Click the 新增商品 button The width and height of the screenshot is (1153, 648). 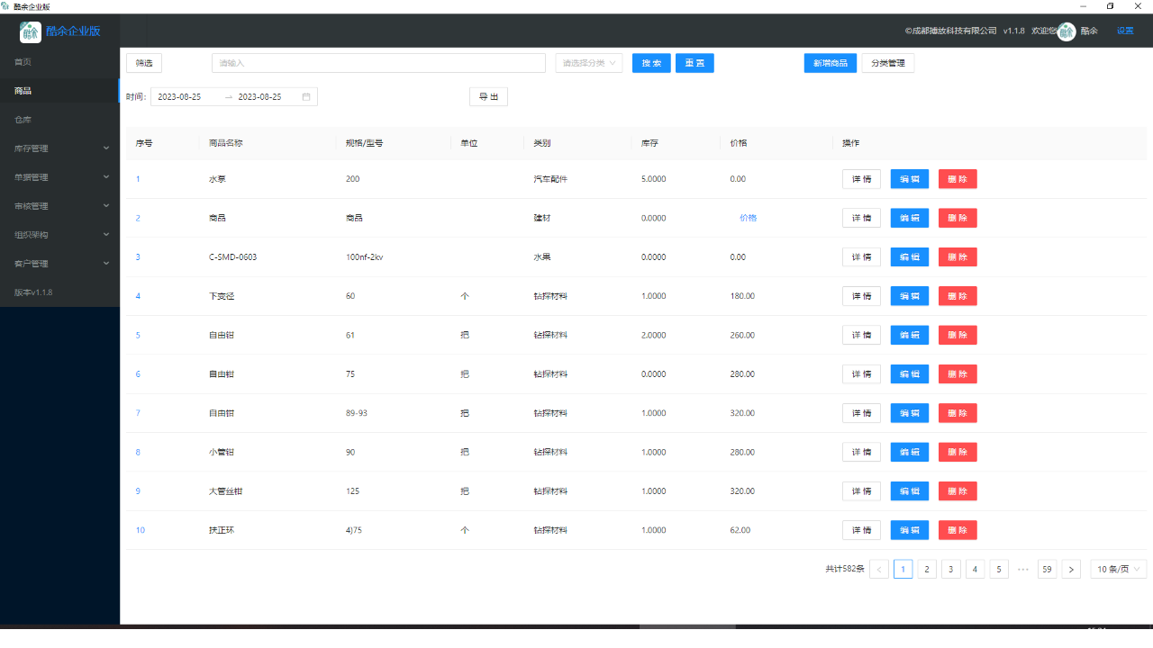pos(830,63)
